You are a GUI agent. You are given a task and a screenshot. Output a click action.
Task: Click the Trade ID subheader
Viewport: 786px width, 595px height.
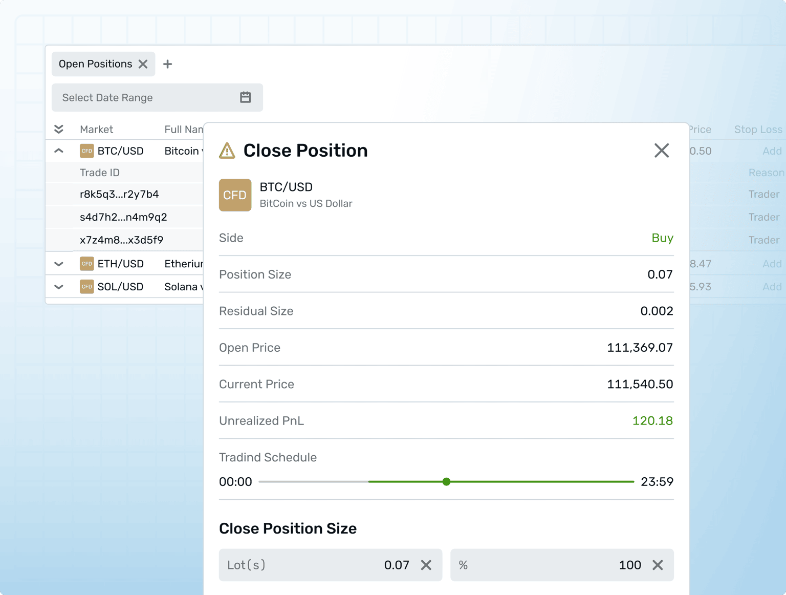(100, 173)
